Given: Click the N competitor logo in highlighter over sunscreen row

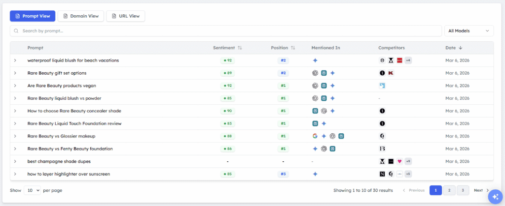Looking at the screenshot, I should (x=382, y=174).
